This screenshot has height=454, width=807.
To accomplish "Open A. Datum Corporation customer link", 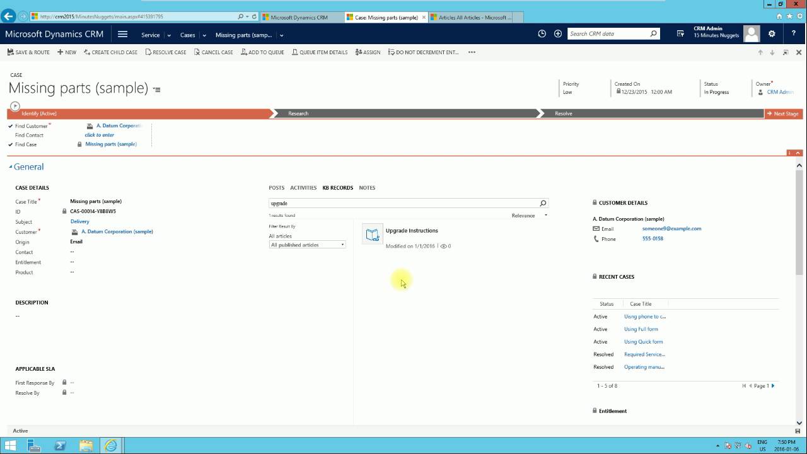I will tap(117, 231).
